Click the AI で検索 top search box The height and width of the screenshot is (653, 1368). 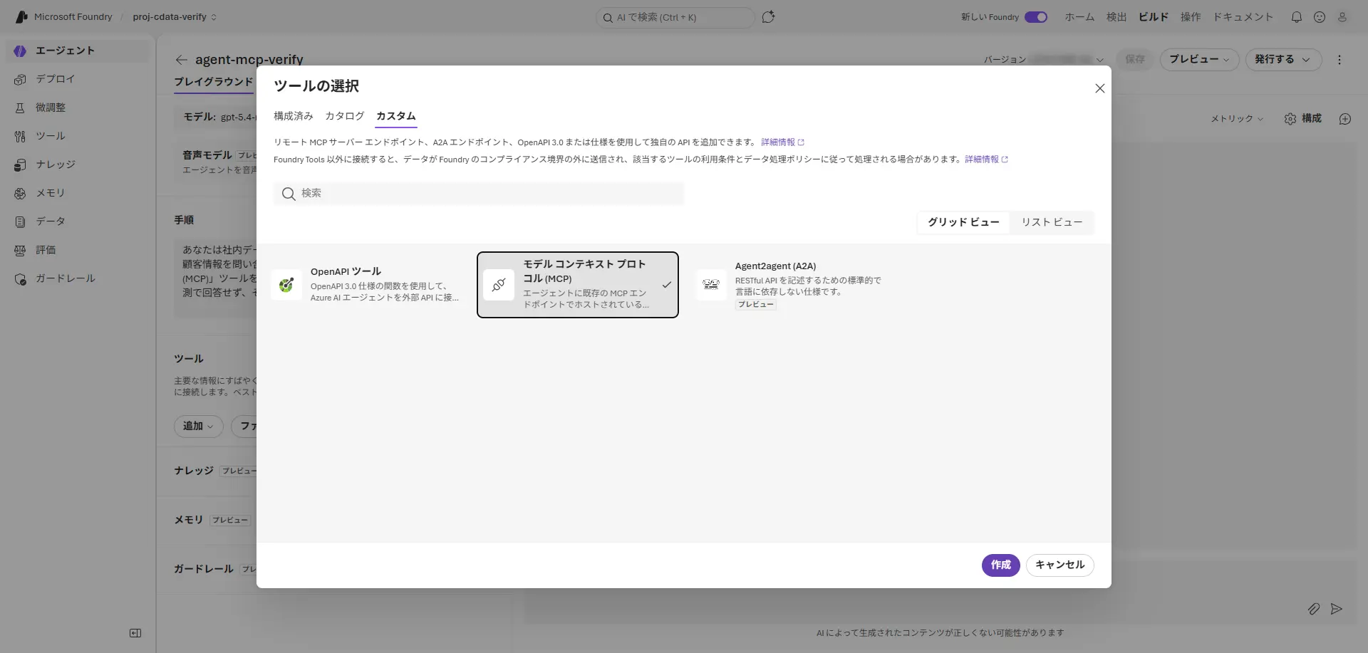(675, 17)
